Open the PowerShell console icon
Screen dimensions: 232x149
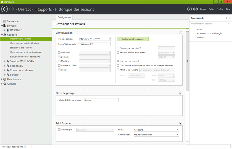tap(189, 9)
